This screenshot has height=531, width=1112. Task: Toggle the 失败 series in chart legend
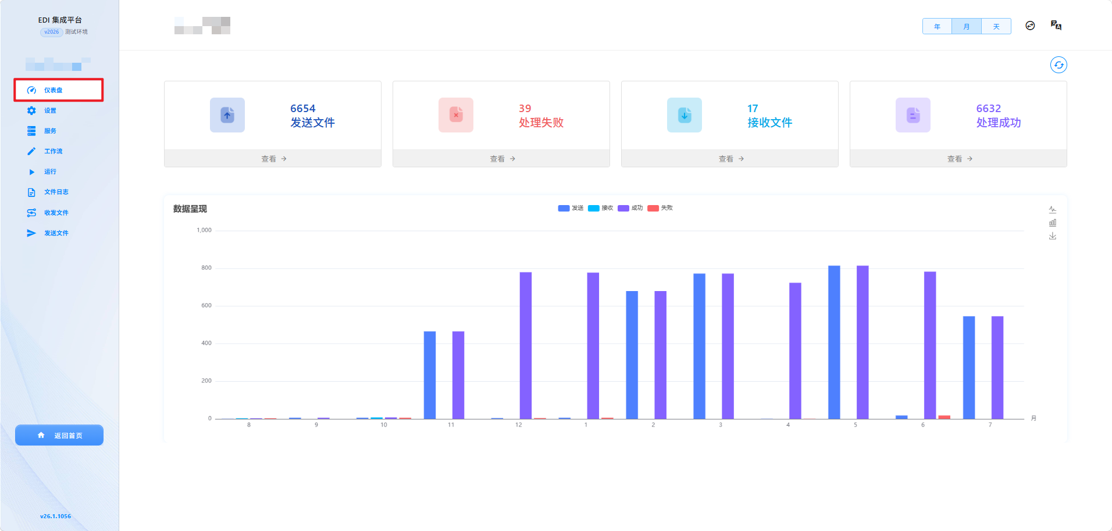tap(660, 208)
